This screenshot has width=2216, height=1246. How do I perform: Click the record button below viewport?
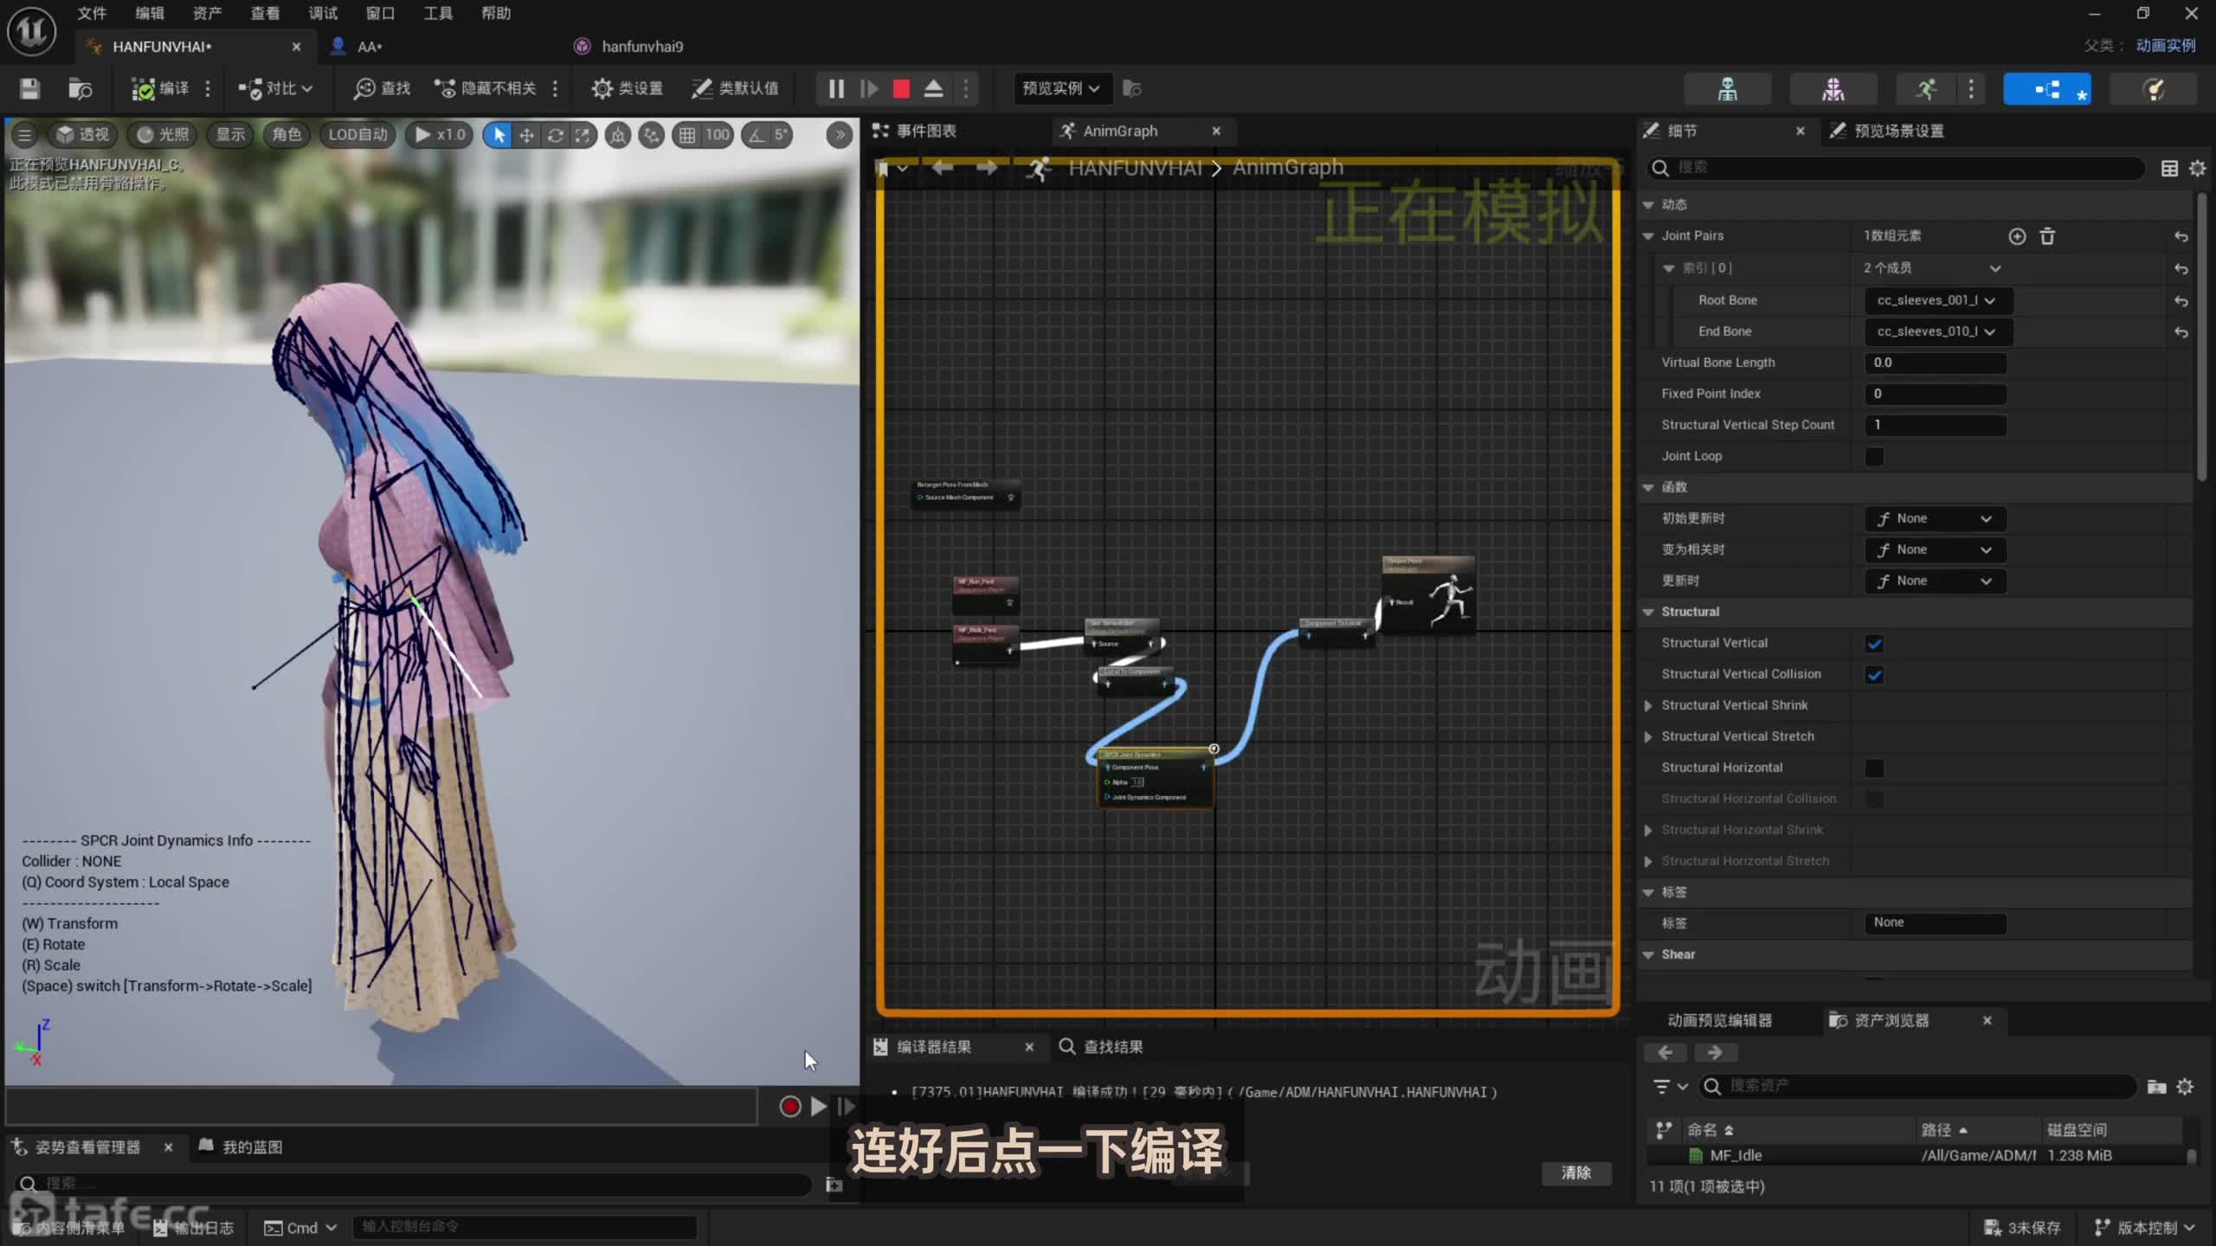tap(789, 1107)
